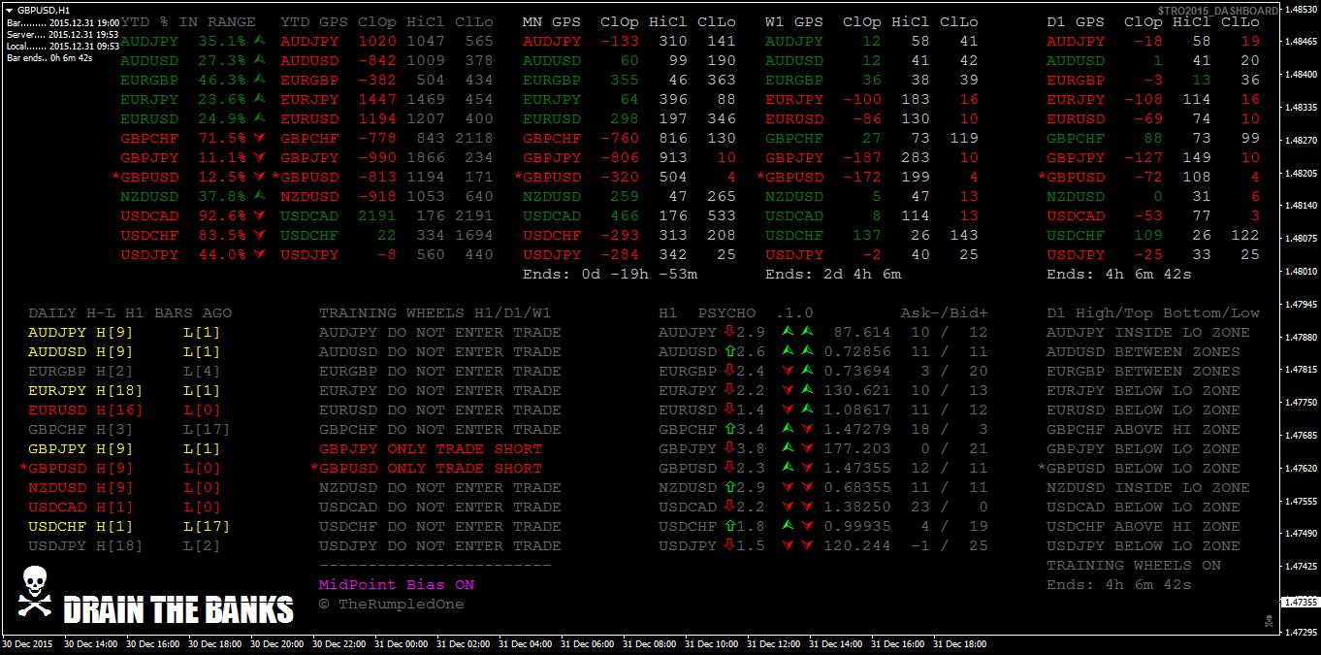This screenshot has width=1321, height=655.
Task: Click the current price label 1.47355
Action: pos(1300,602)
